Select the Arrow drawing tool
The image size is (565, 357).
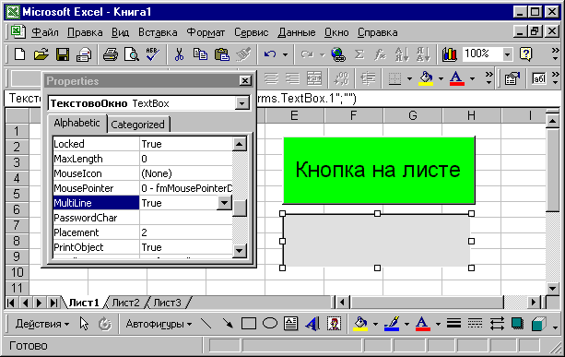click(228, 324)
